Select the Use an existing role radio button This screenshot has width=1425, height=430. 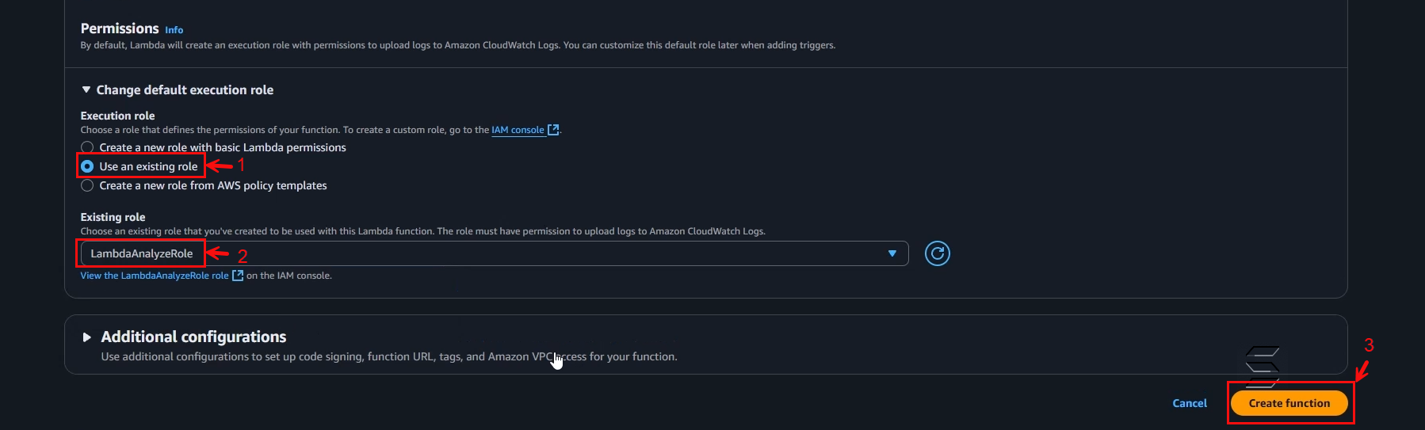click(x=87, y=166)
